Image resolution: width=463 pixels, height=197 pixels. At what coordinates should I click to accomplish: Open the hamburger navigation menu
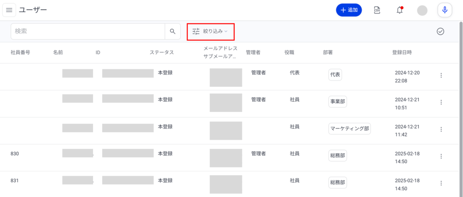9,10
